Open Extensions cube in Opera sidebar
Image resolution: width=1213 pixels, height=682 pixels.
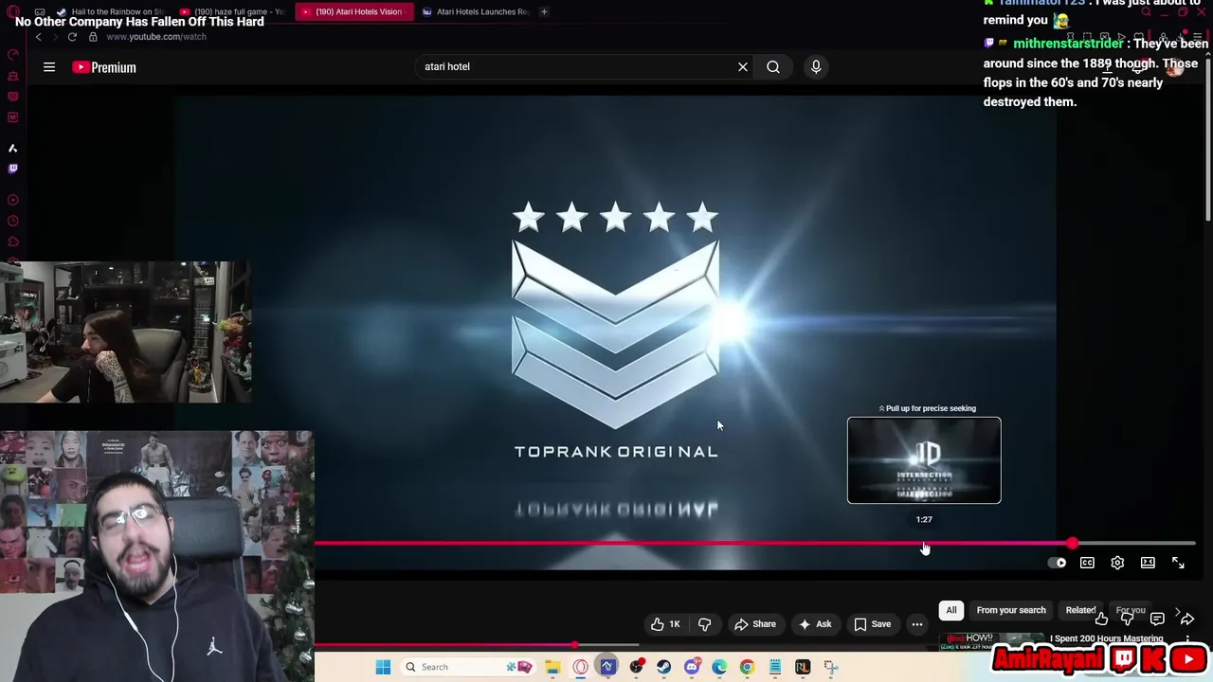pos(13,242)
